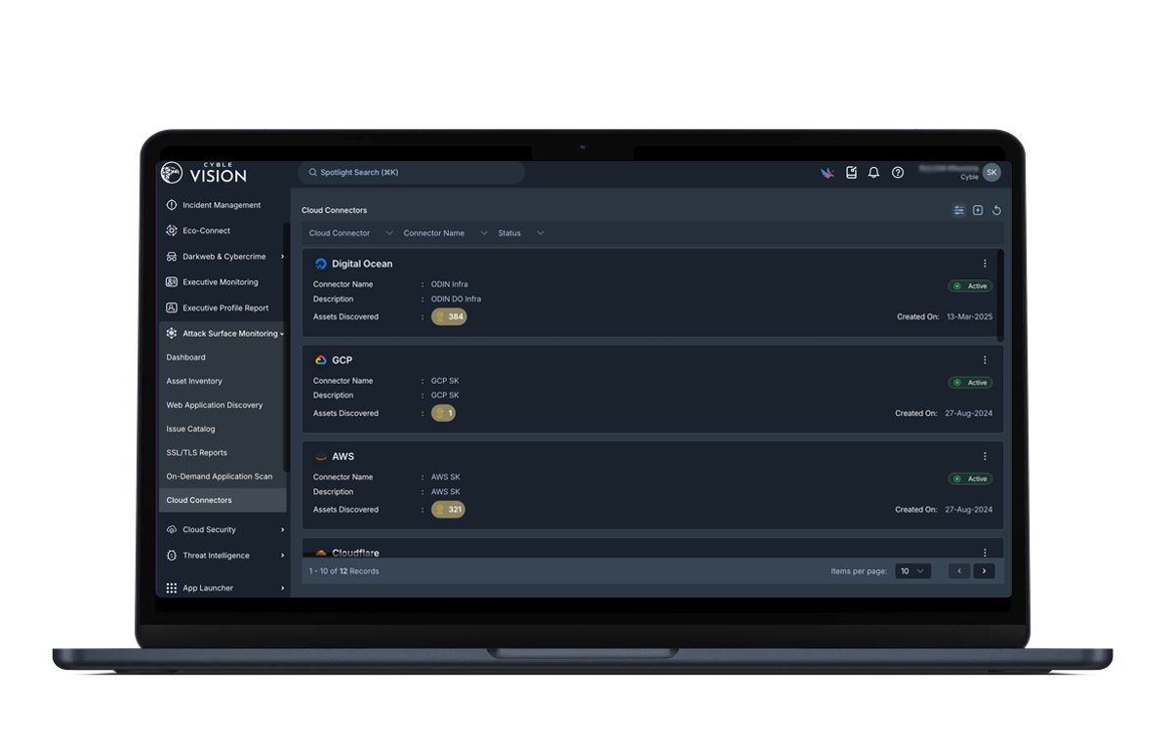Click GCP Active status badge

click(x=970, y=383)
